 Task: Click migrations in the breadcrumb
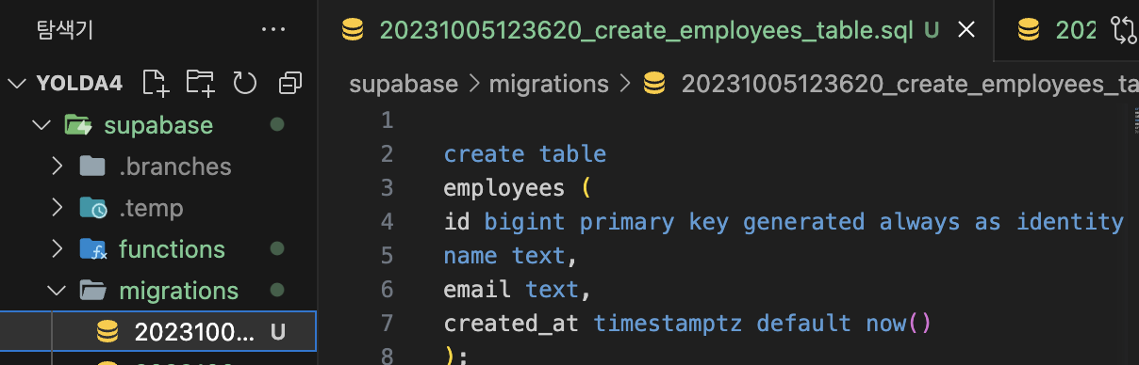[549, 84]
